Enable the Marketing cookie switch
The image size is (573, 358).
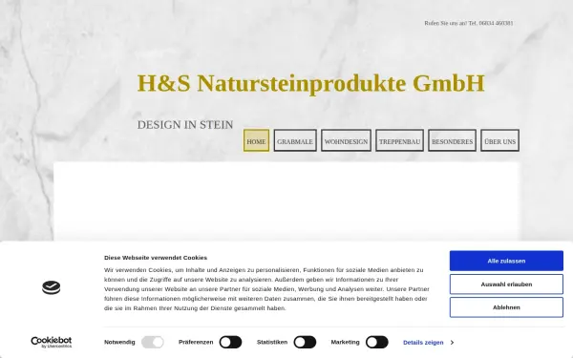tap(377, 343)
